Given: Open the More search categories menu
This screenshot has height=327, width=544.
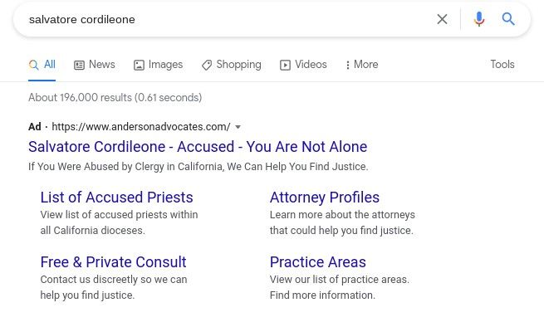Looking at the screenshot, I should [x=362, y=65].
